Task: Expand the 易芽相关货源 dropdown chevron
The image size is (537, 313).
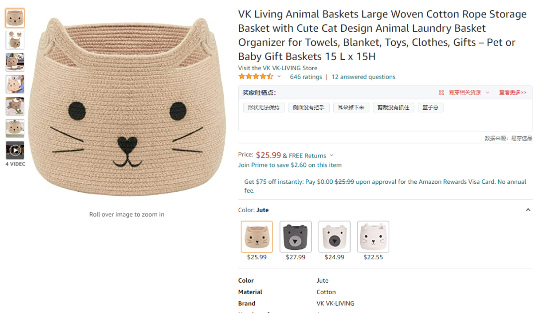Action: click(x=487, y=93)
